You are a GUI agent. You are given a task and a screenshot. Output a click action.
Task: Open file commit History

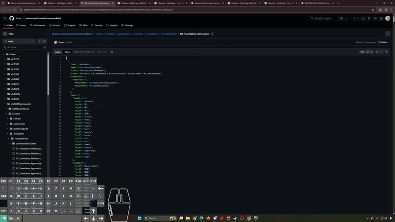click(383, 42)
